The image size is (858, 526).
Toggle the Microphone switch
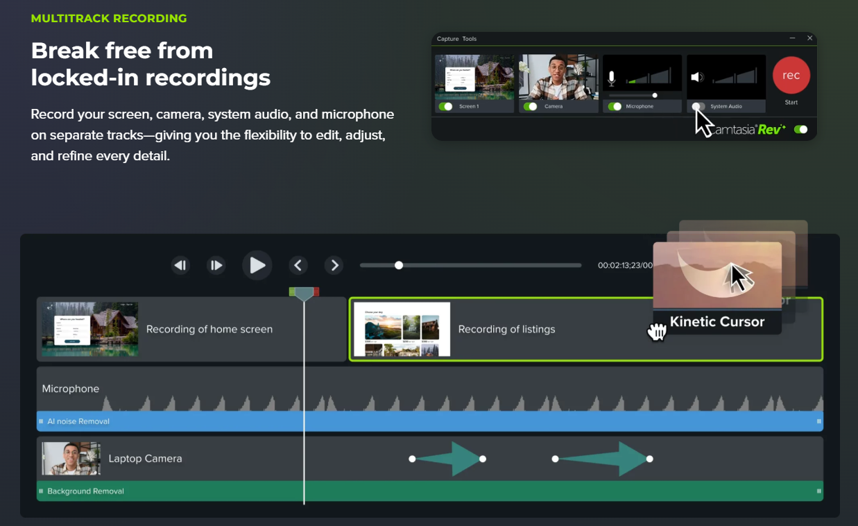[615, 106]
